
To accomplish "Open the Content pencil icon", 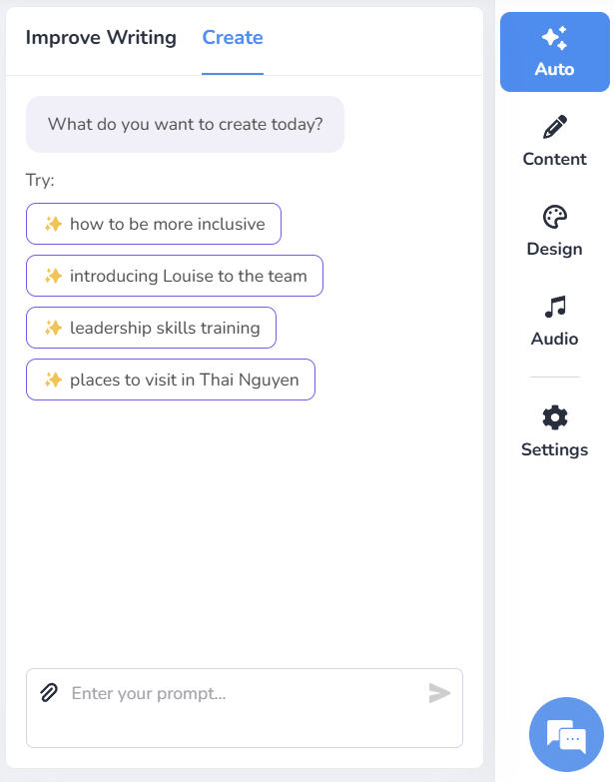I will pos(555,127).
